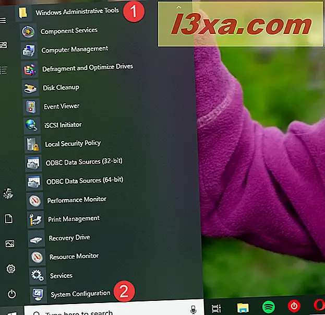Open Settings gear in Start sidebar

click(x=11, y=269)
